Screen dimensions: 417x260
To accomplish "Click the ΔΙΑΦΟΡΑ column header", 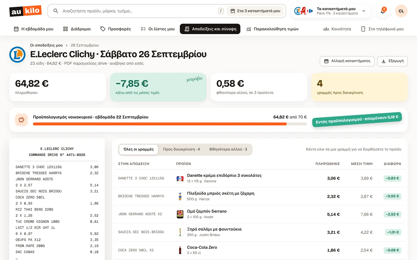I will point(393,164).
